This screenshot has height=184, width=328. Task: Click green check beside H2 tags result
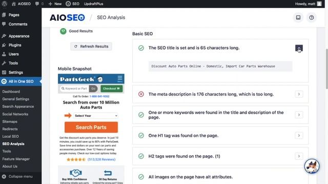141,156
